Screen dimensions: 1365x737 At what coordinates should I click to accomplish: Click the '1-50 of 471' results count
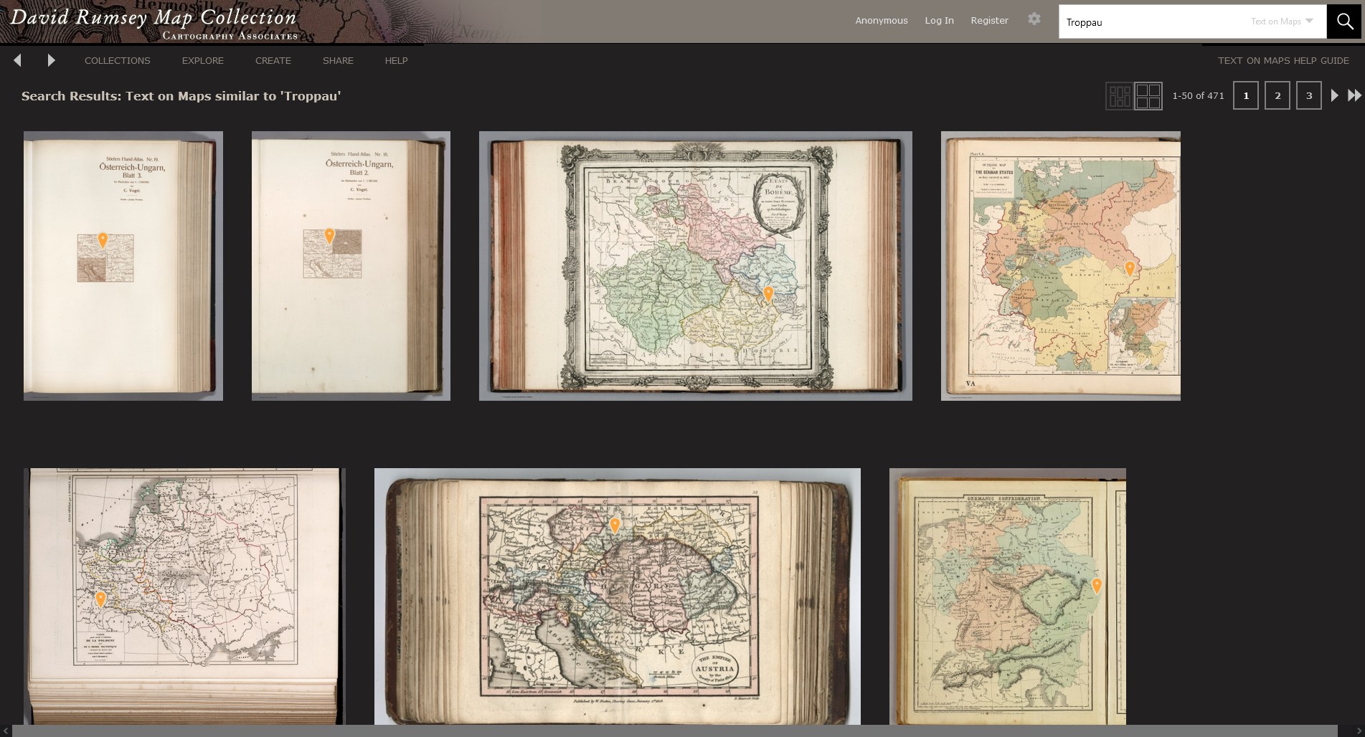pos(1198,95)
